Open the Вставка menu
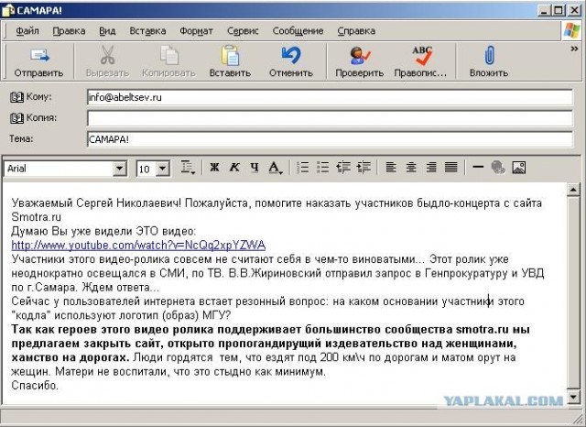 (x=147, y=31)
